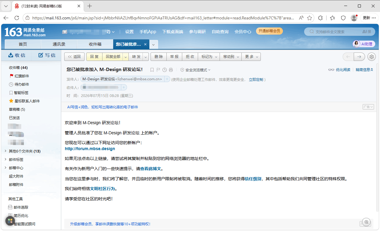Expand 其他6个文件夹 folder tree

[x=5, y=151]
